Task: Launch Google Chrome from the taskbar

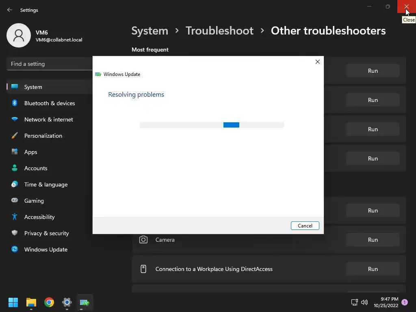Action: [49, 302]
